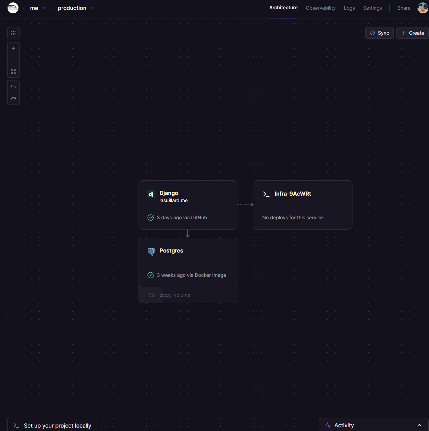
Task: Click the Create button
Action: coord(413,33)
